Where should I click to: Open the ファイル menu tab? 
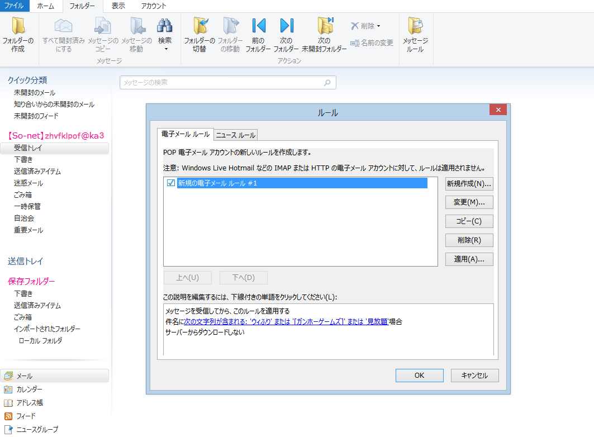coord(14,6)
